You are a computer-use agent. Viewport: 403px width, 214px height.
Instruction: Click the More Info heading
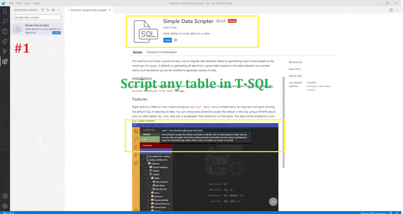(295, 76)
